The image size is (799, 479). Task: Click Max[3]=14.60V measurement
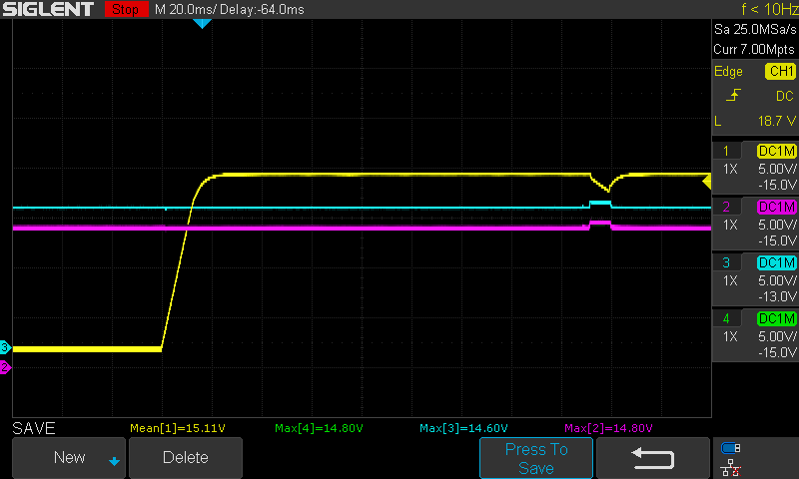(463, 428)
